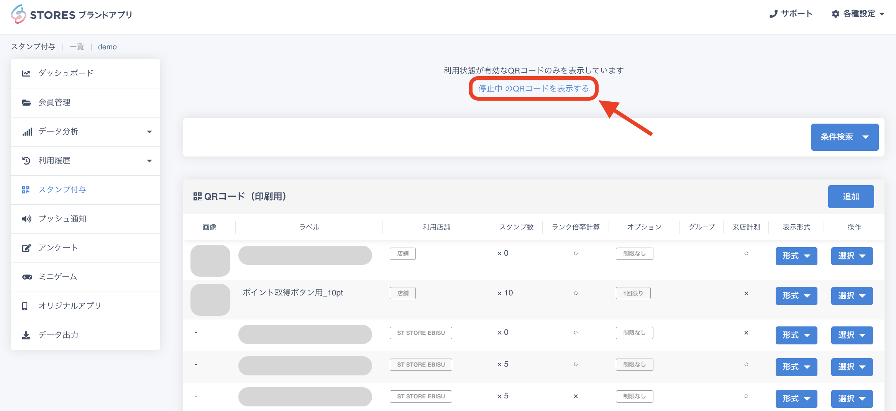Open アンケート in the sidebar
The height and width of the screenshot is (411, 896).
85,248
